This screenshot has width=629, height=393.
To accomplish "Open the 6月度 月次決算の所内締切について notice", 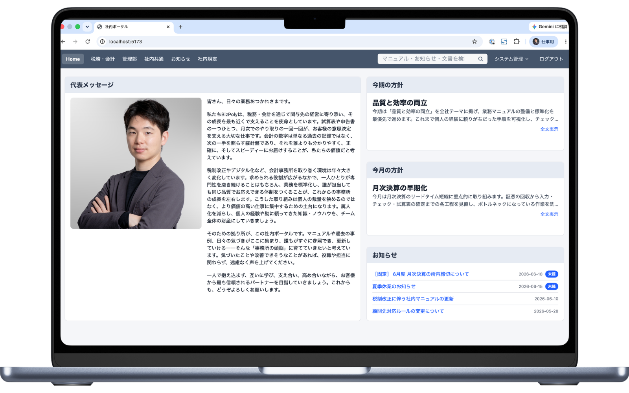I will click(420, 274).
